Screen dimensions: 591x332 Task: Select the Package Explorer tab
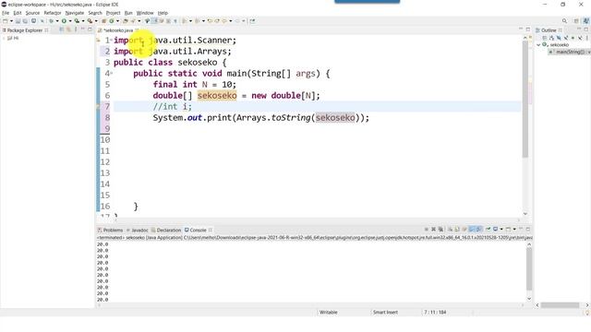coord(25,30)
